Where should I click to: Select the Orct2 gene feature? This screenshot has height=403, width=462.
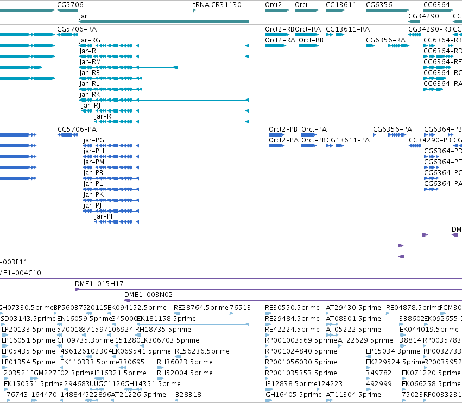tap(277, 10)
